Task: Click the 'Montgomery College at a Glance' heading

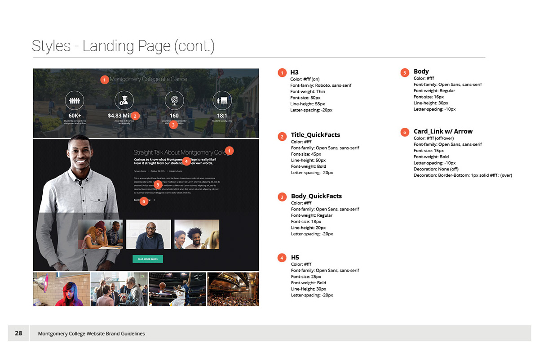Action: [x=148, y=79]
